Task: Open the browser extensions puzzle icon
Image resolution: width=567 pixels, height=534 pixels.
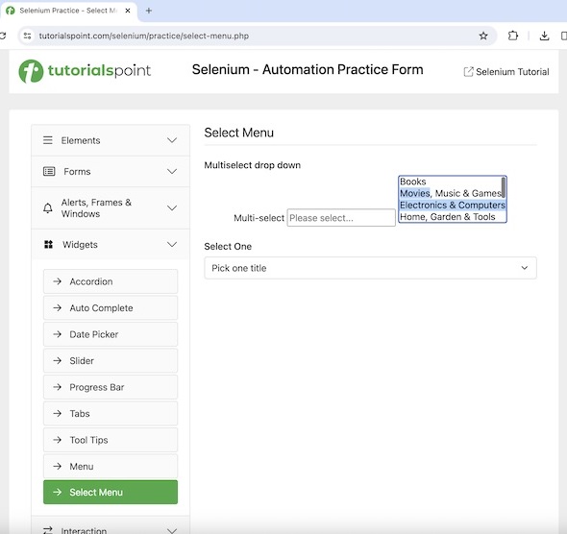Action: pos(513,36)
